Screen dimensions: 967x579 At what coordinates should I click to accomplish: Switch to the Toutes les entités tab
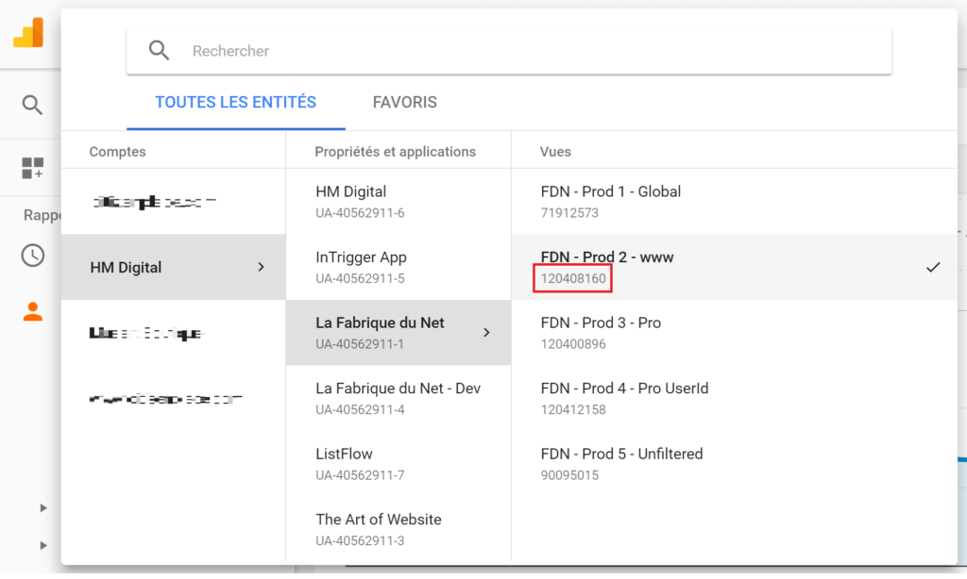pos(235,102)
